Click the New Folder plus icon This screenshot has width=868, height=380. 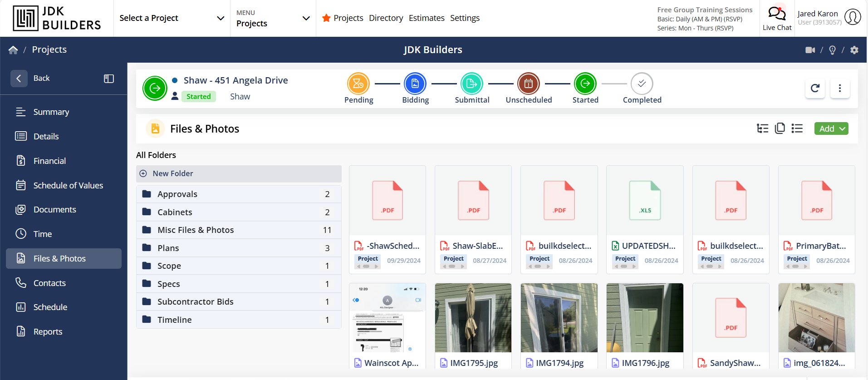tap(143, 173)
